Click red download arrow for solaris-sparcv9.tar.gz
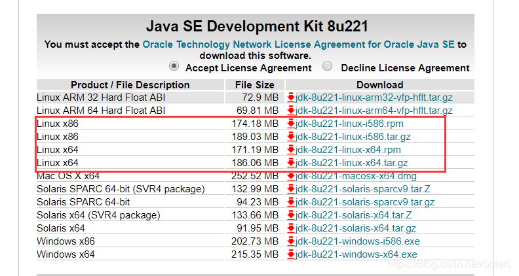Screen dimensions: 519x276 (x=291, y=202)
